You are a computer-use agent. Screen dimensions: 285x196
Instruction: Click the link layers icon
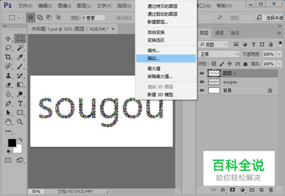[213, 190]
